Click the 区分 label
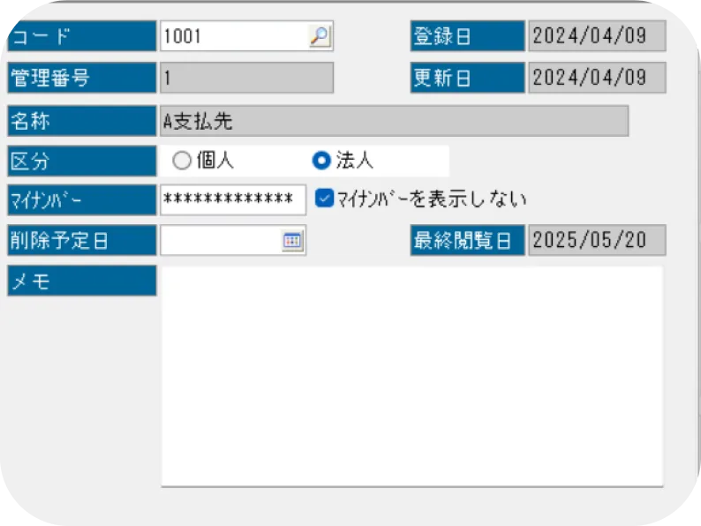The image size is (701, 526). pyautogui.click(x=81, y=161)
